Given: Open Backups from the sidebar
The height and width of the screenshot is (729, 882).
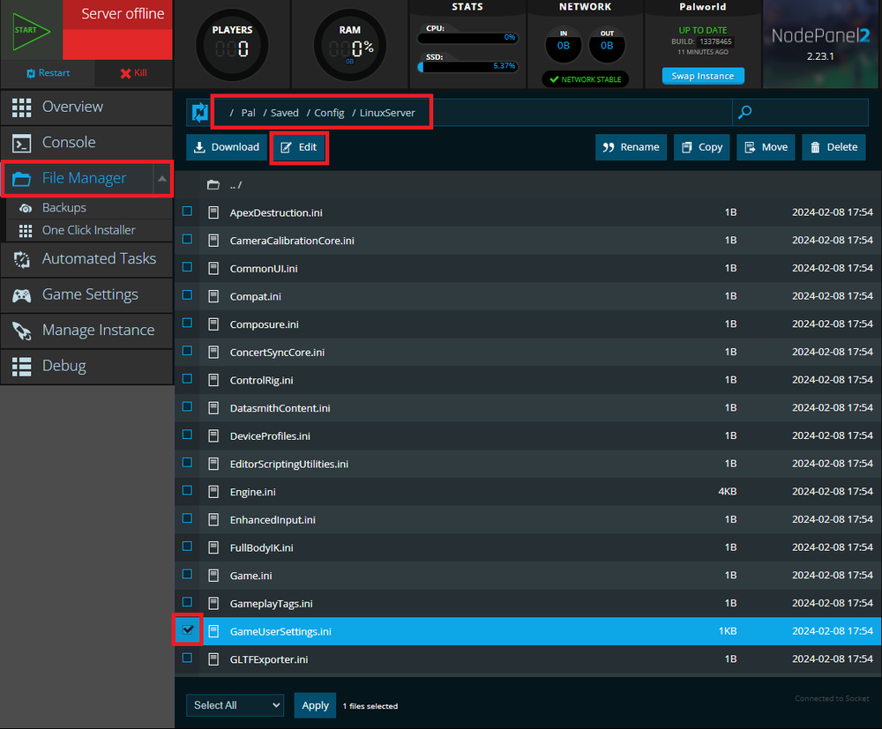Looking at the screenshot, I should click(x=64, y=208).
